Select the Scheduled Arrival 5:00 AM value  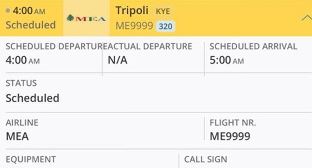point(227,60)
